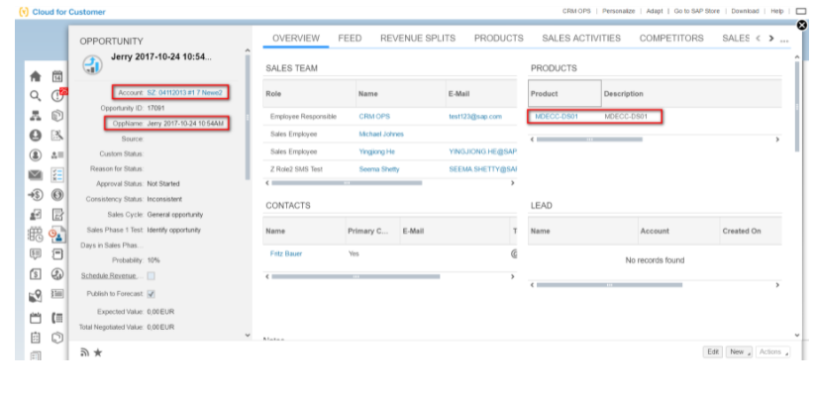Click the envelope mail icon in sidebar
The width and height of the screenshot is (814, 394).
pos(36,175)
